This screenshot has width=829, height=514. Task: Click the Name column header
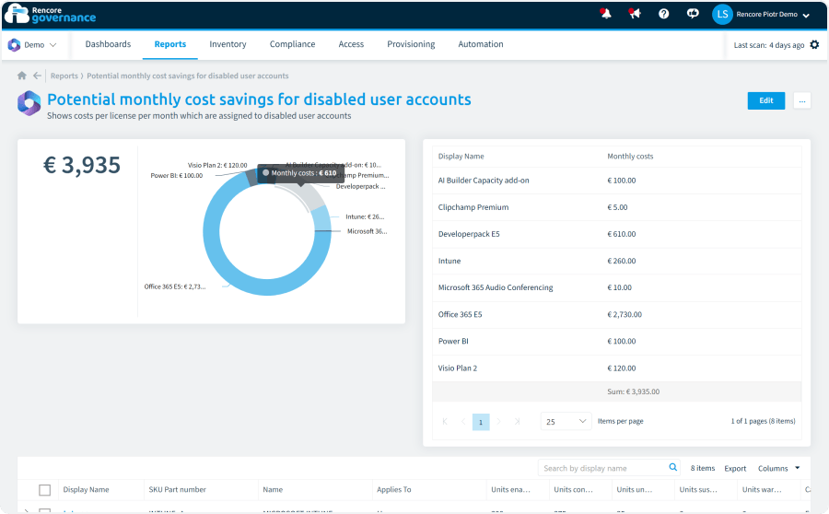pyautogui.click(x=273, y=490)
